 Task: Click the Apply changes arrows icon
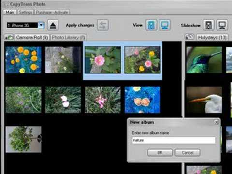click(103, 25)
